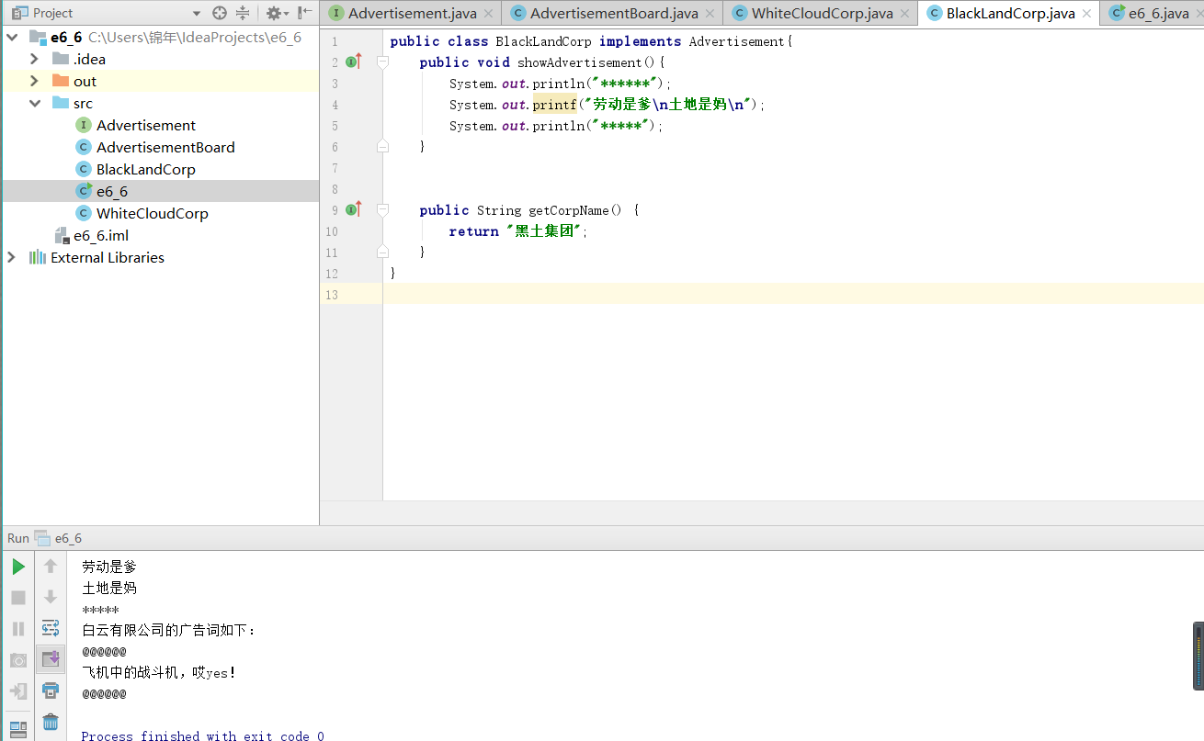Clear console with trash can icon
Viewport: 1204px width, 741px height.
[51, 722]
